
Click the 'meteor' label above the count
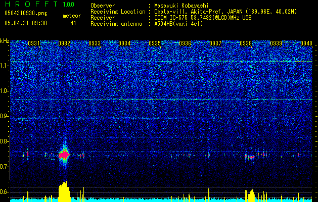(72, 16)
